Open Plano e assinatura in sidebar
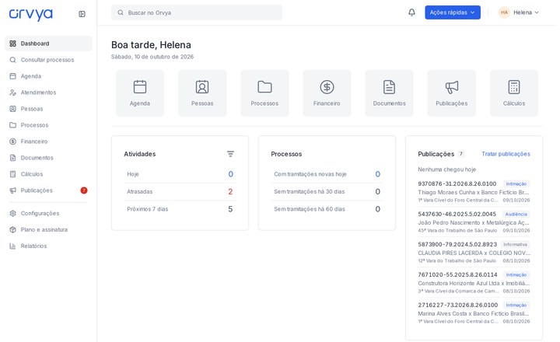 (48, 229)
